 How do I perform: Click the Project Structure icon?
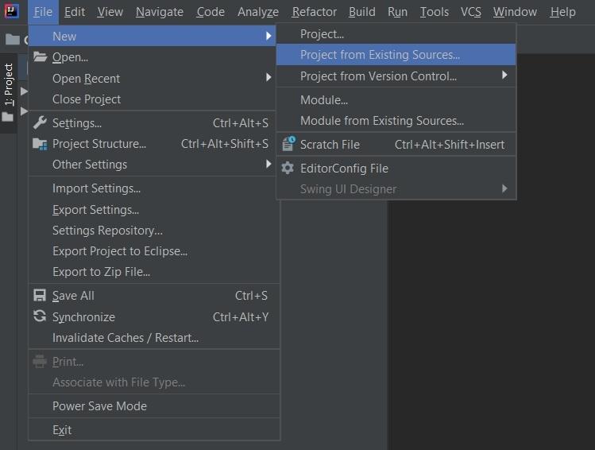click(40, 144)
